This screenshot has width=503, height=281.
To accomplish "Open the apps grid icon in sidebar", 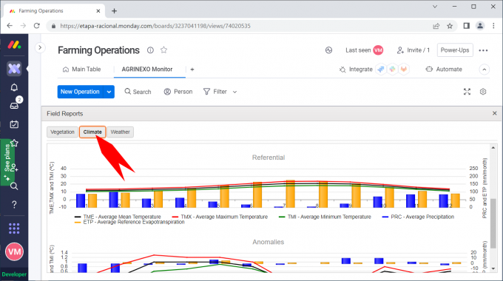I will (x=14, y=228).
